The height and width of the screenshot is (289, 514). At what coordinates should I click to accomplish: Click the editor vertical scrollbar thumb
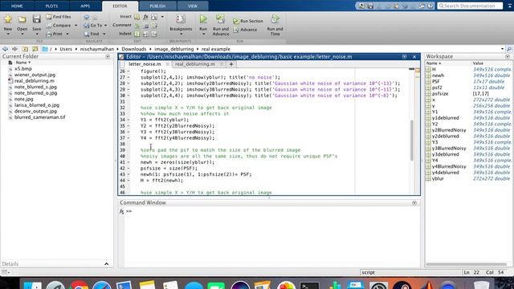[x=412, y=140]
